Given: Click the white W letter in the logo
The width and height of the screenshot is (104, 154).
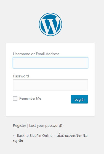Looking at the screenshot, I should (x=50, y=26).
